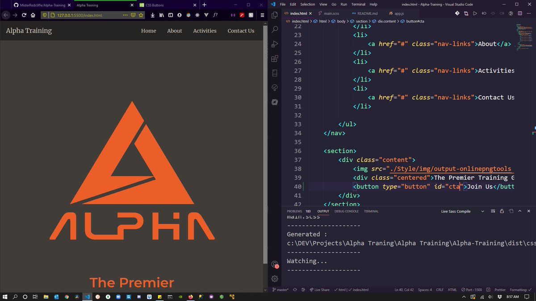The width and height of the screenshot is (536, 301).
Task: Open VS Code Explorer view in activity bar
Action: click(275, 15)
